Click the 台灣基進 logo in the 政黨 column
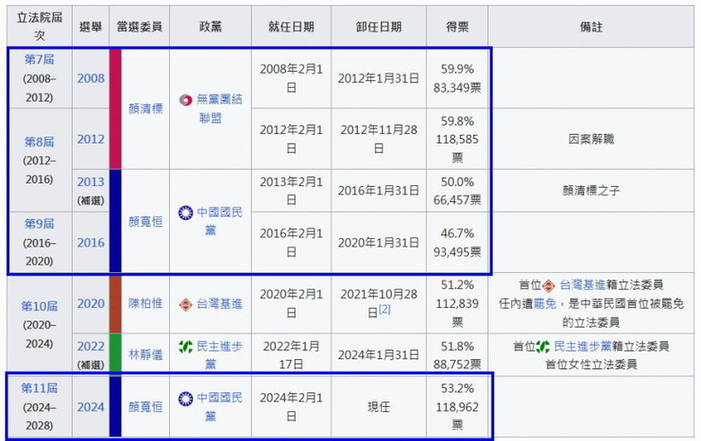This screenshot has height=441, width=701. tap(185, 304)
